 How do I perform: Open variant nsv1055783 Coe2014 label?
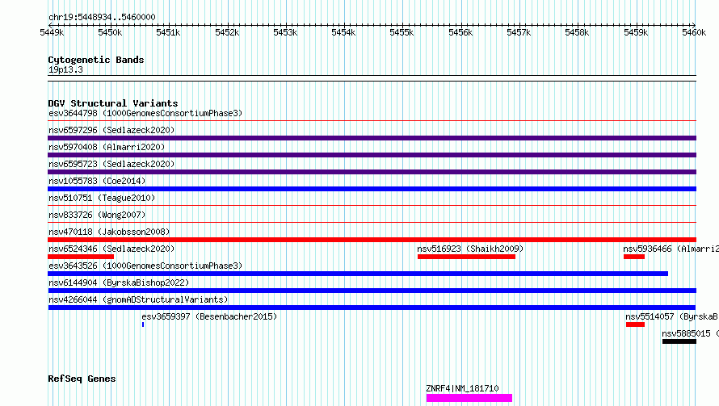tap(97, 181)
